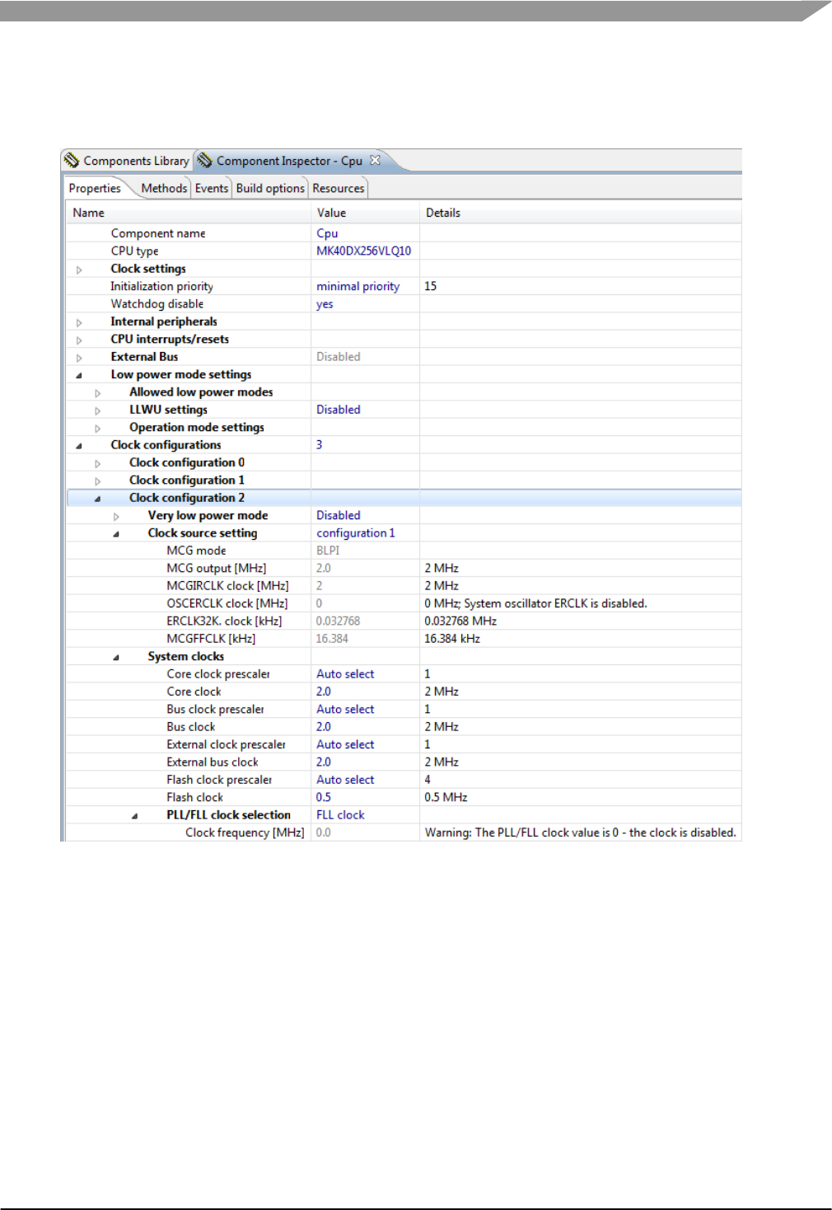Expand the Internal peripherals node
The width and height of the screenshot is (832, 1210).
tap(79, 322)
